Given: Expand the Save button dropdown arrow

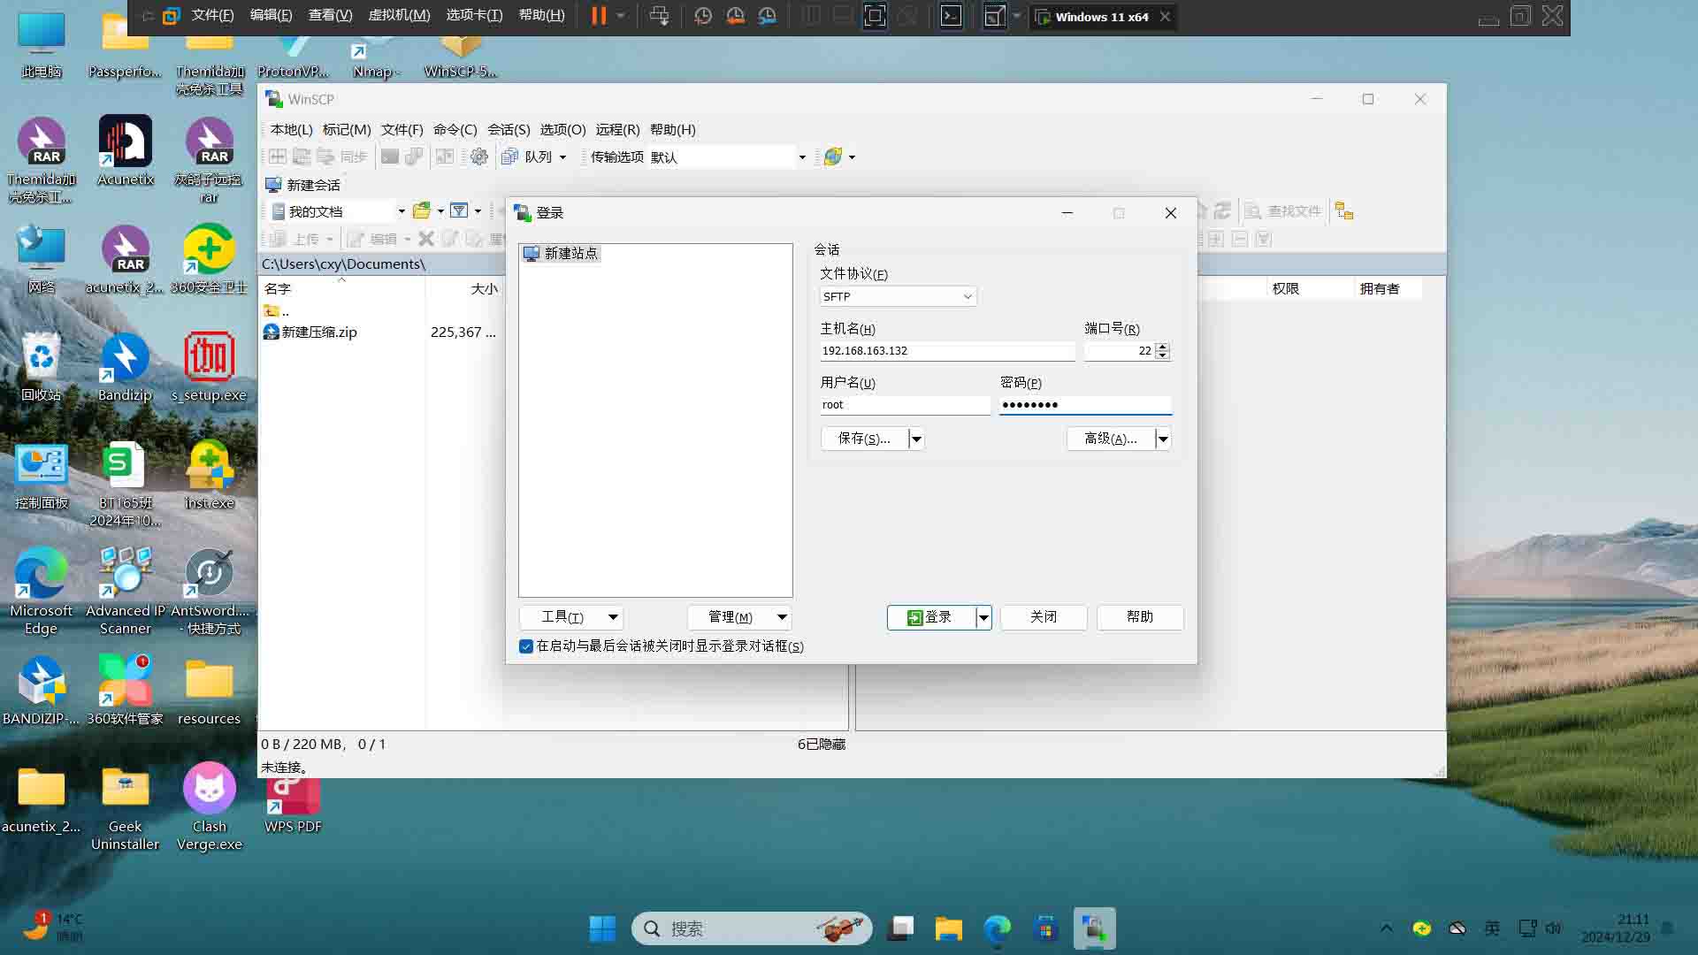Looking at the screenshot, I should (916, 439).
